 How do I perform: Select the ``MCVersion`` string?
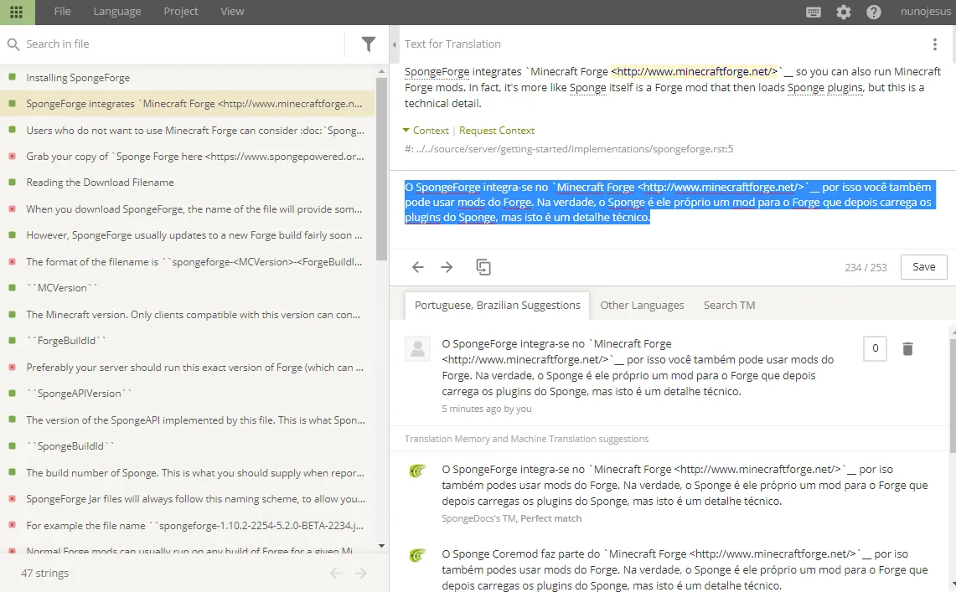pyautogui.click(x=187, y=288)
